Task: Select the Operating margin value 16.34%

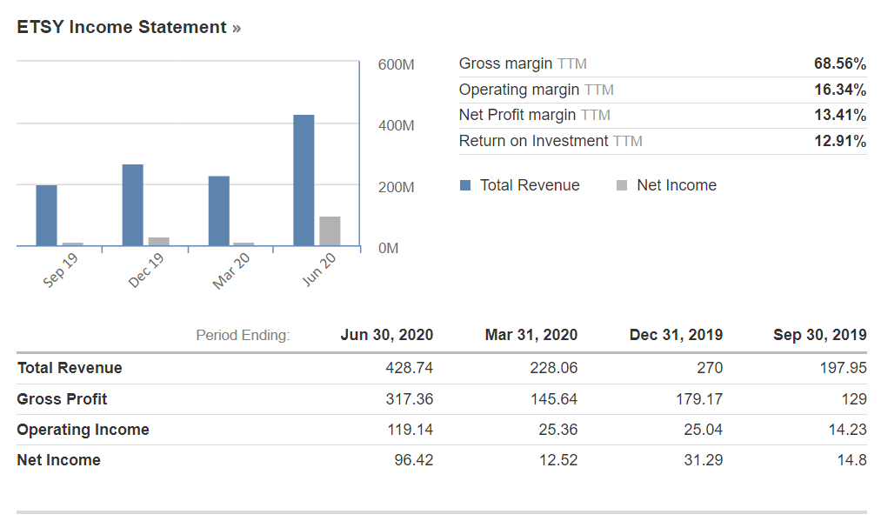Action: [x=839, y=90]
